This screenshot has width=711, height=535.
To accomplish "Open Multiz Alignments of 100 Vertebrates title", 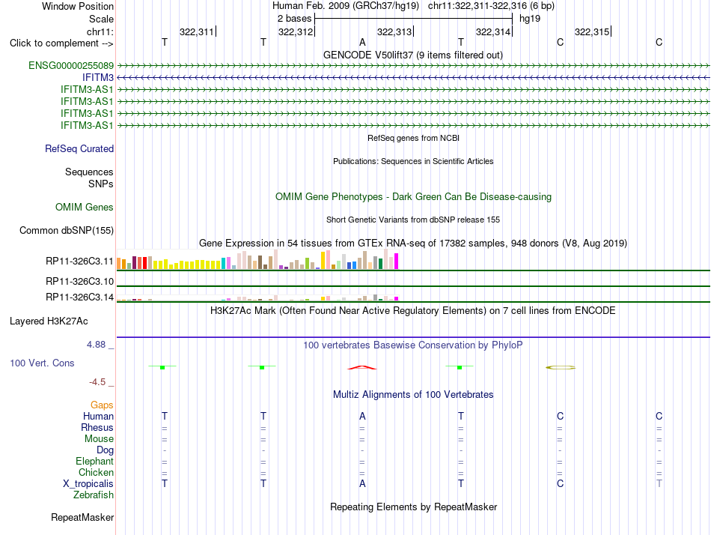I will pyautogui.click(x=412, y=394).
